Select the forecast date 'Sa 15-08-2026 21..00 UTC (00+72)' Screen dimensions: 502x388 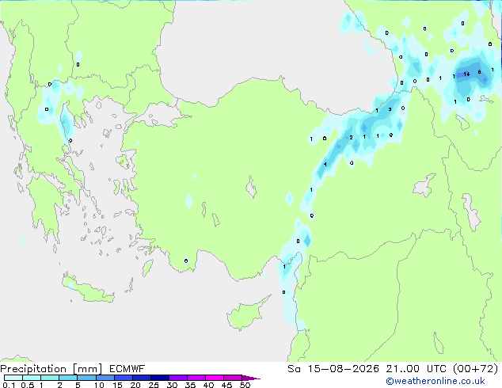(393, 369)
